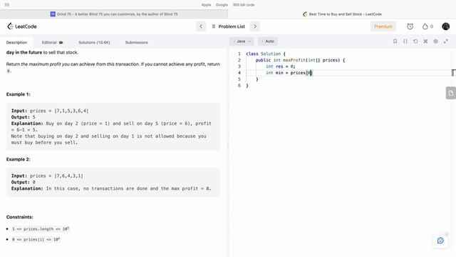This screenshot has width=456, height=257.
Task: Click line 2 maxProfit method signature
Action: (x=300, y=60)
